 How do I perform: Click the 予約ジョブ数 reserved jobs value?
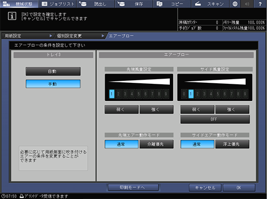point(217,28)
